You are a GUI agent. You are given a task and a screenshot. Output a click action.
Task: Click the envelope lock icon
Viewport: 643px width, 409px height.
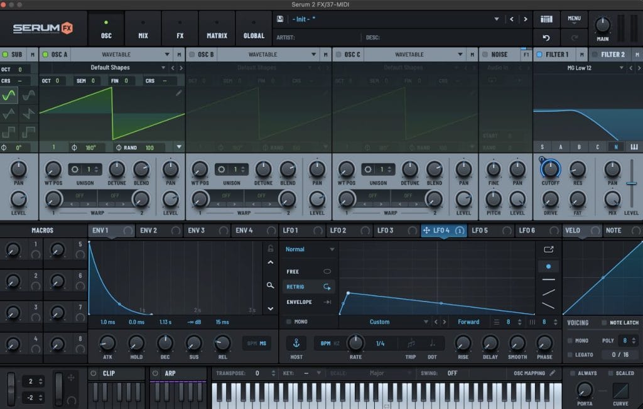click(x=271, y=248)
